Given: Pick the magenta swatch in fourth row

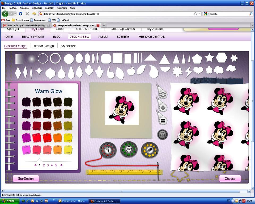Looking at the screenshot, I should tap(26, 138).
